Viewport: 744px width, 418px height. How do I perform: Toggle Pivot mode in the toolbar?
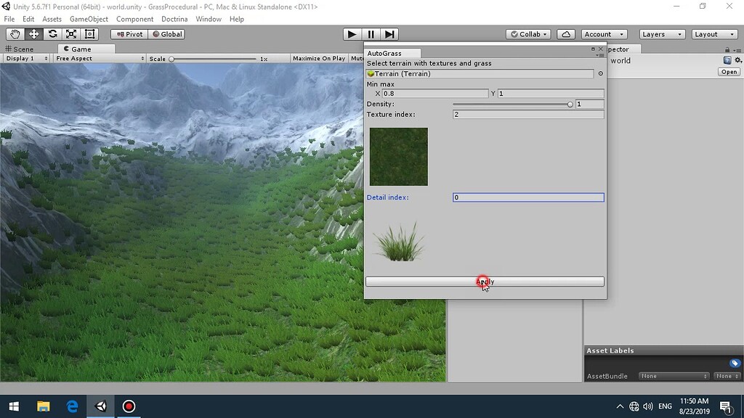[129, 33]
